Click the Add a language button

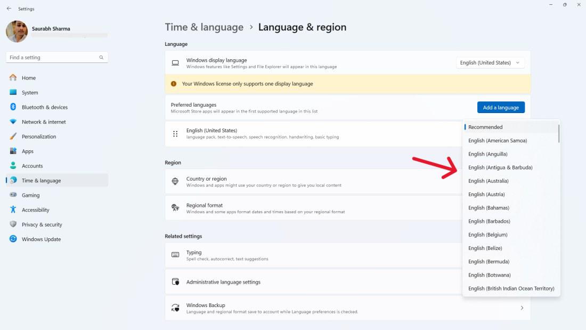pyautogui.click(x=501, y=108)
